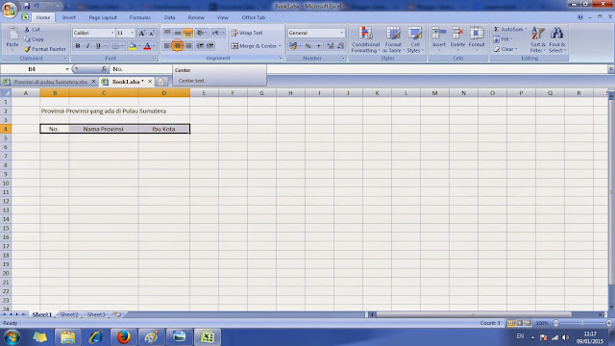Screen dimensions: 615x346
Task: Apply Accounting Number Format
Action: [293, 46]
